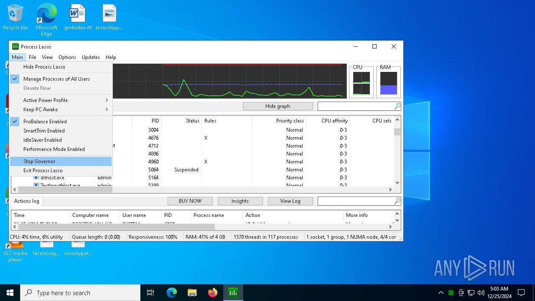
Task: Open the File menu
Action: click(x=32, y=57)
